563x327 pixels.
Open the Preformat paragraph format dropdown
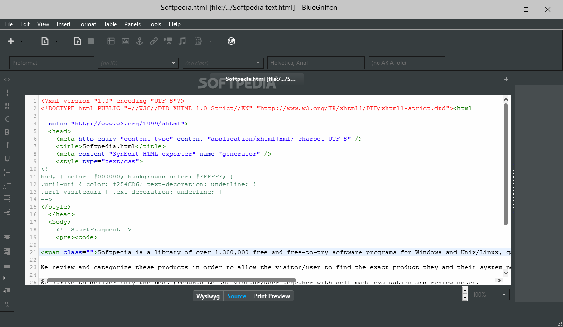tap(52, 63)
